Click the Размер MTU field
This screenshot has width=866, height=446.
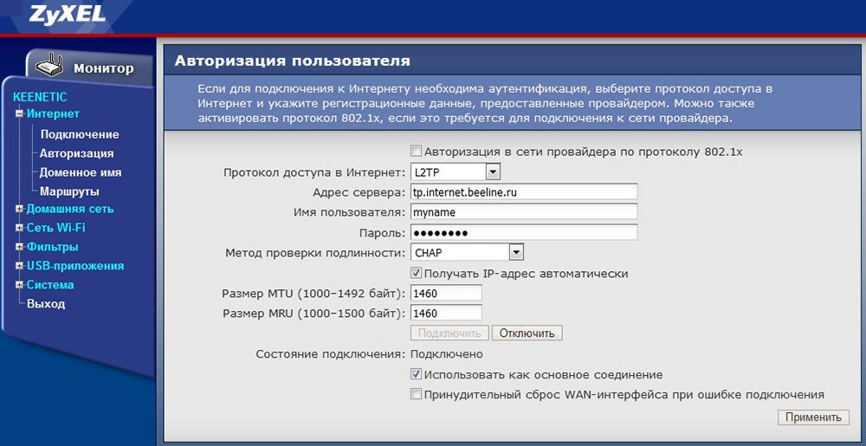[x=446, y=293]
